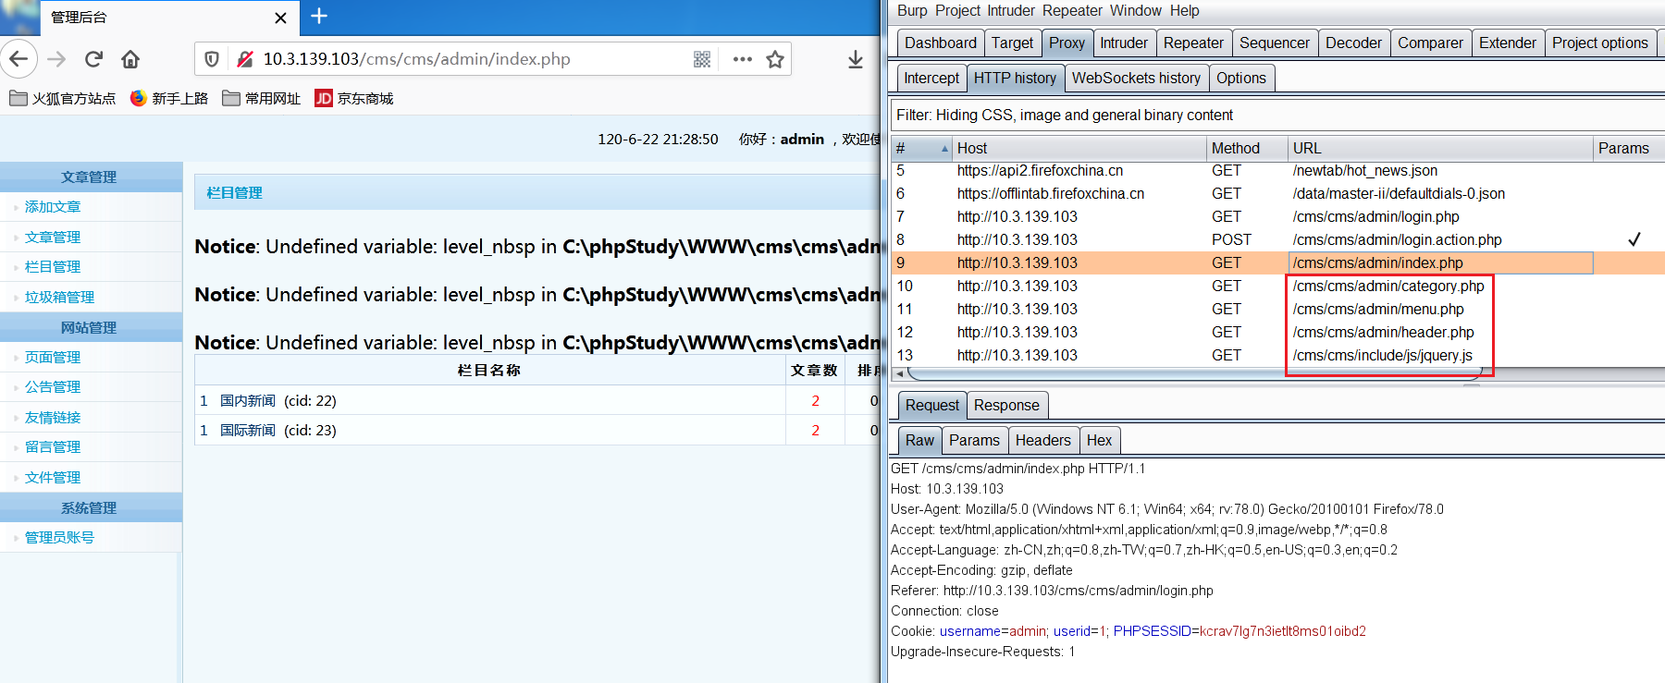Sort history by Host column
1665x683 pixels.
1079,148
